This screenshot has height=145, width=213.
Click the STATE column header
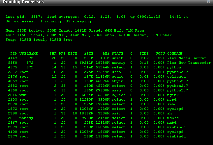tap(117, 53)
